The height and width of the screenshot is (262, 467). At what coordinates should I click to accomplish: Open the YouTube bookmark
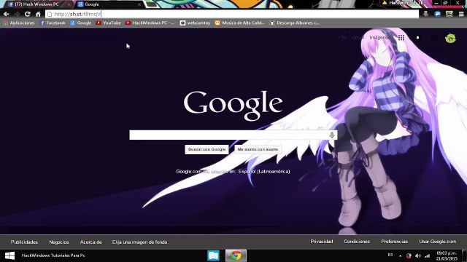[x=109, y=23]
